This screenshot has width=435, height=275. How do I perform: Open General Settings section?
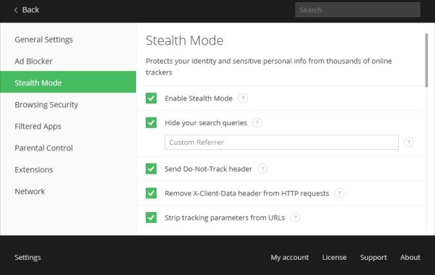pos(43,40)
